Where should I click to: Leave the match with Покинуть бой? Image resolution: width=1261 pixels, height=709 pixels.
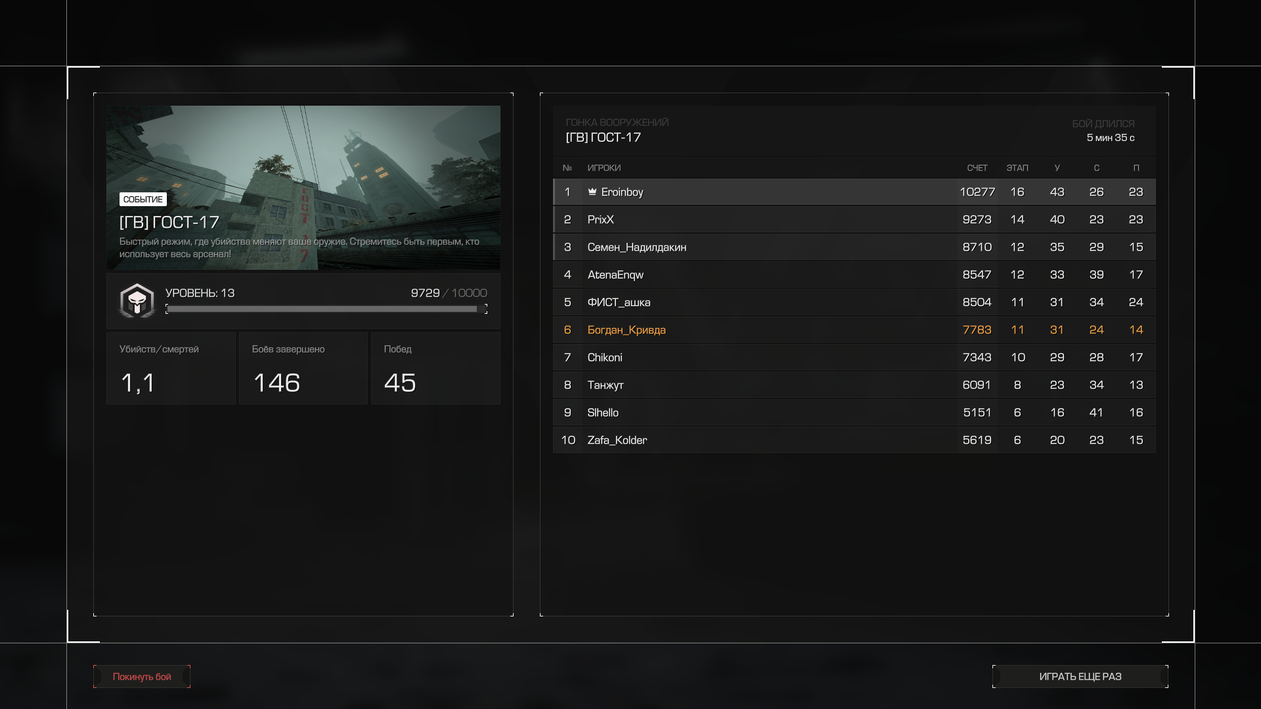(x=142, y=677)
